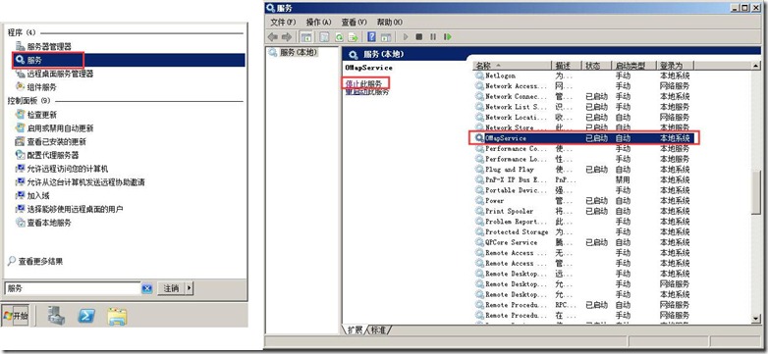Click the green Refresh toolbar icon

[339, 37]
